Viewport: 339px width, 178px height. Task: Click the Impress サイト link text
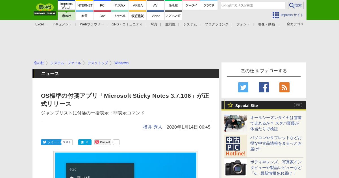point(292,15)
